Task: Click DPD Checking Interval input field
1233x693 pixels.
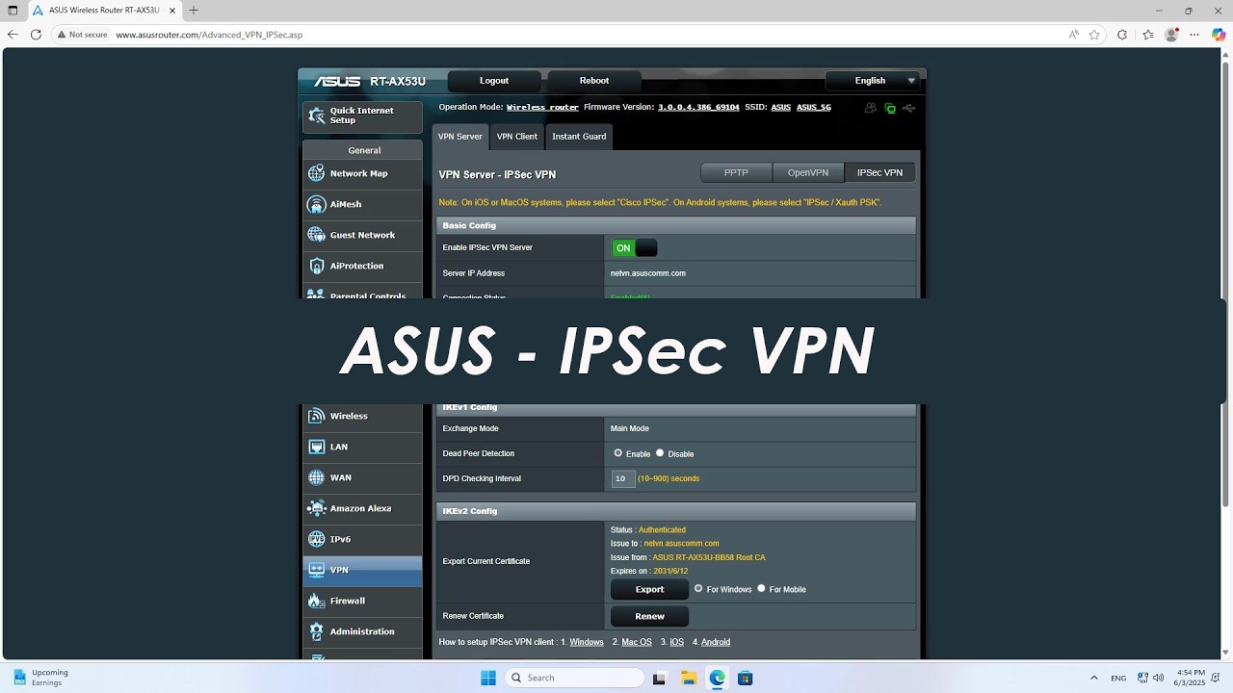Action: point(622,478)
